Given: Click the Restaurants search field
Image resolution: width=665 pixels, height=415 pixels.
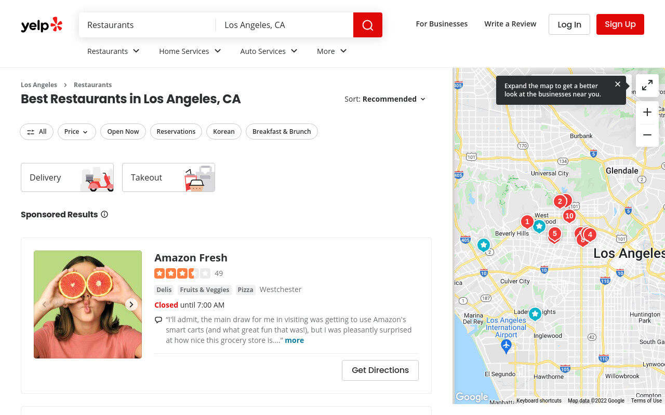Looking at the screenshot, I should pos(148,25).
